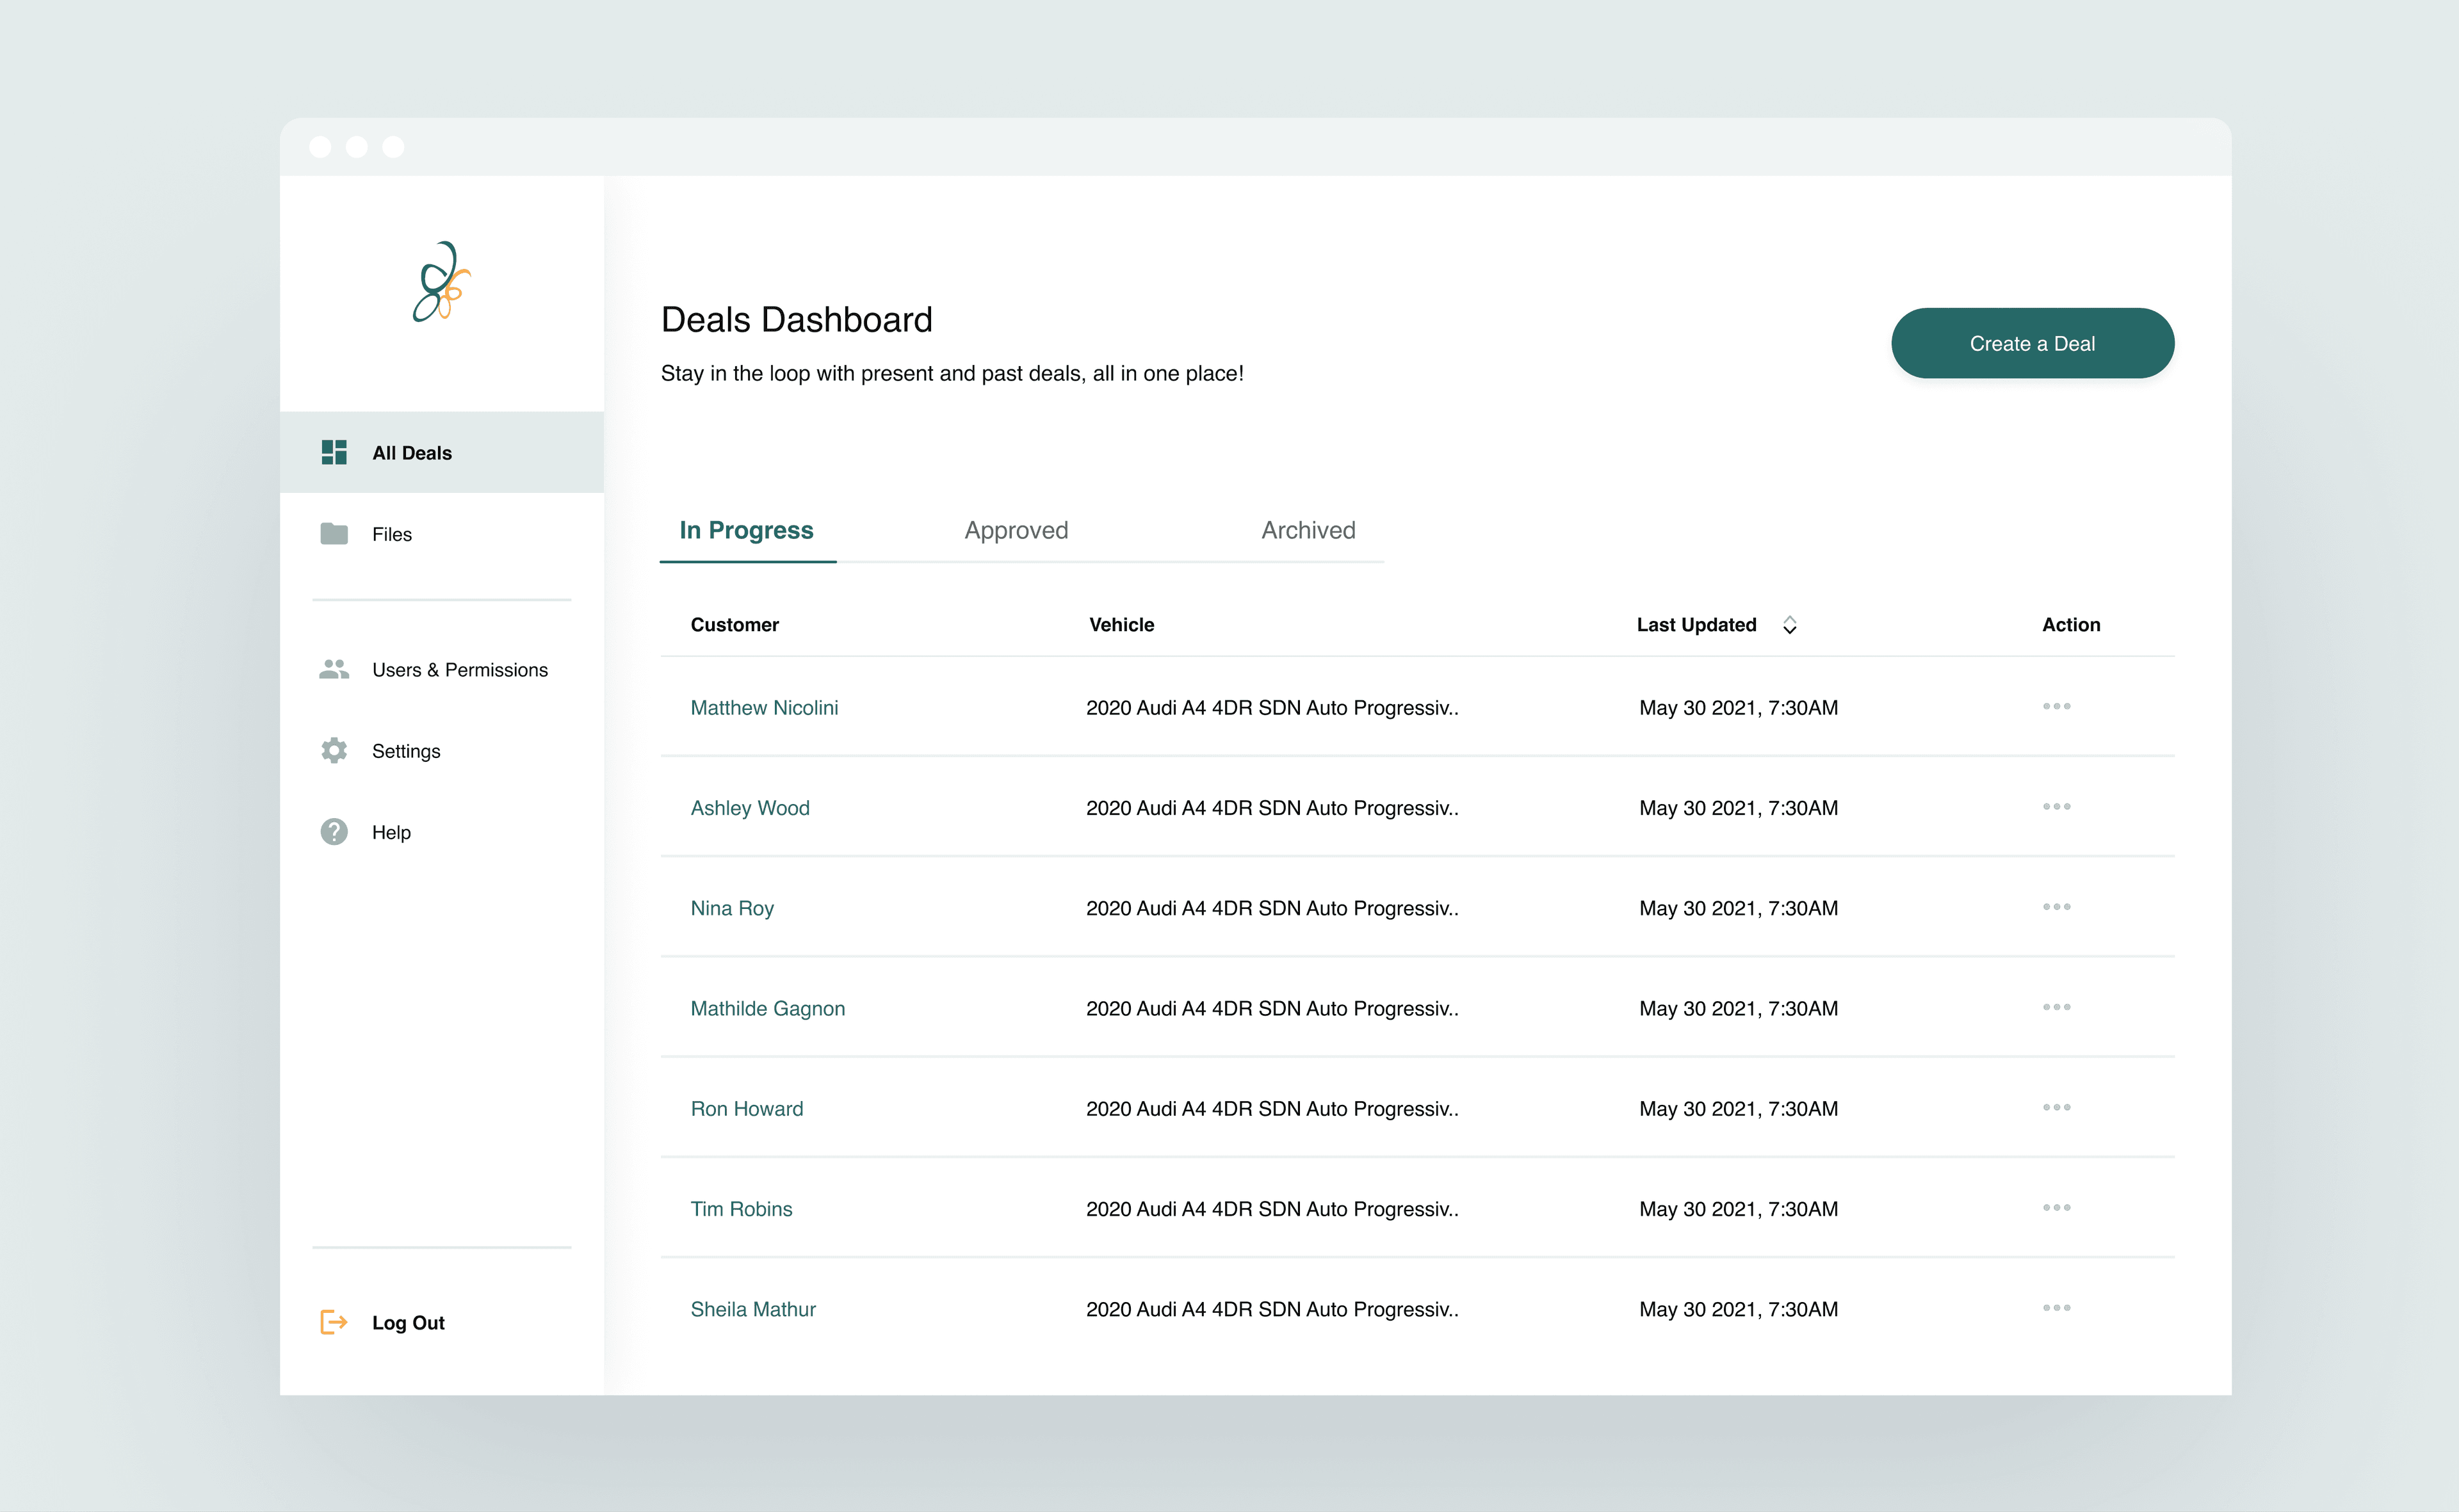Screen dimensions: 2459x1512
Task: Click the Vehicle column header
Action: point(1121,624)
